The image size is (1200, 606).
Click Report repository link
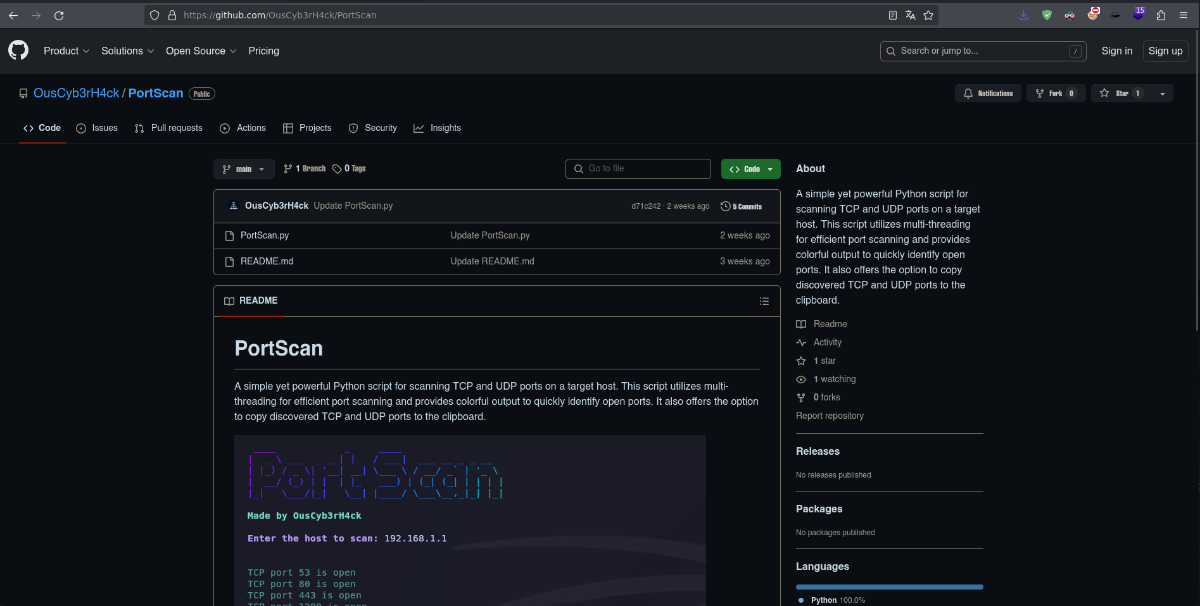click(x=830, y=416)
